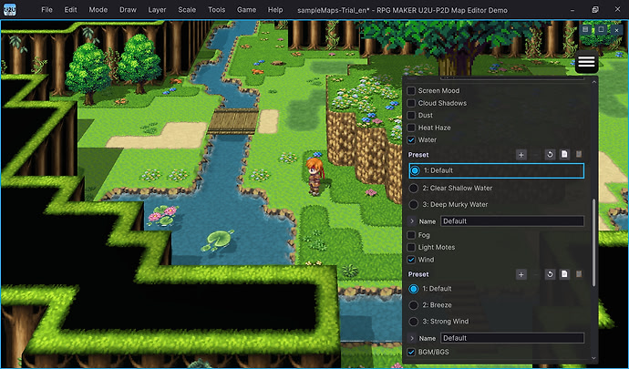Open the Tools menu
The height and width of the screenshot is (369, 629).
pyautogui.click(x=217, y=10)
